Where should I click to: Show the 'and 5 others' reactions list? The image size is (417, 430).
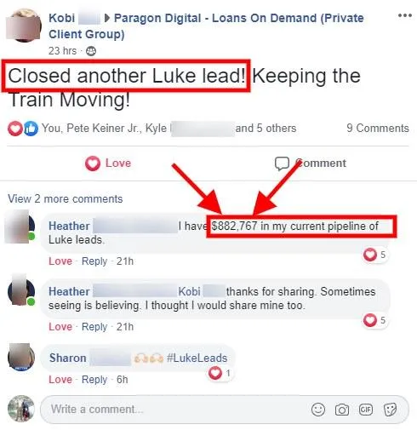click(x=266, y=128)
